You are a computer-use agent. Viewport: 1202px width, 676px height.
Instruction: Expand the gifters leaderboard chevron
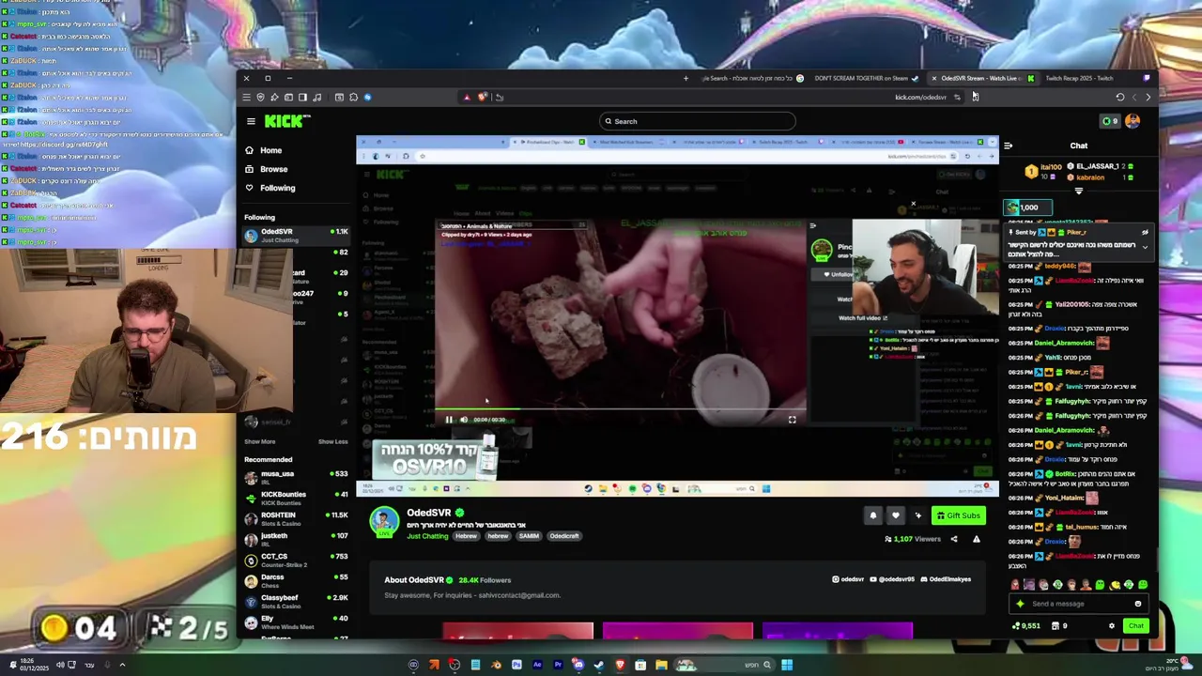pos(1078,192)
